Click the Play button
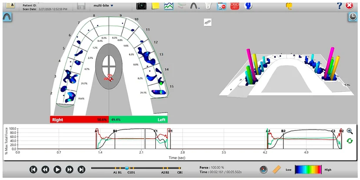Image resolution: width=360 pixels, height=180 pixels. pos(57,170)
